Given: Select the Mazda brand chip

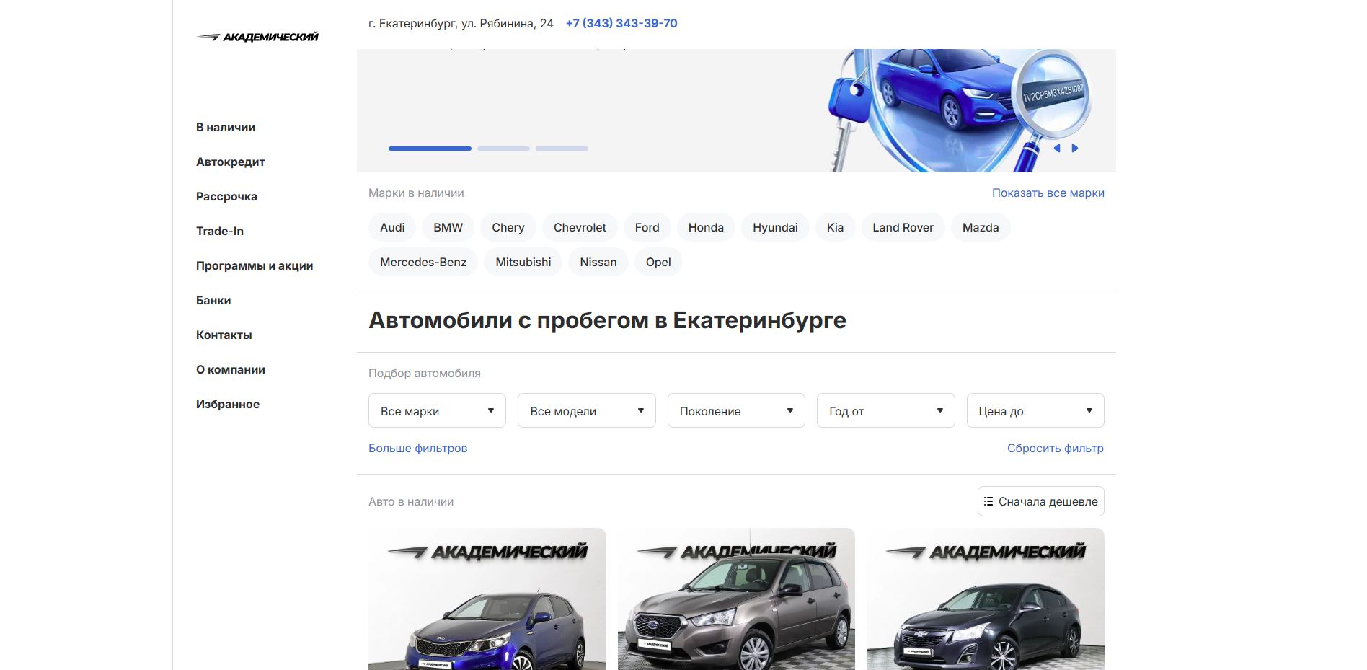Looking at the screenshot, I should pyautogui.click(x=981, y=227).
